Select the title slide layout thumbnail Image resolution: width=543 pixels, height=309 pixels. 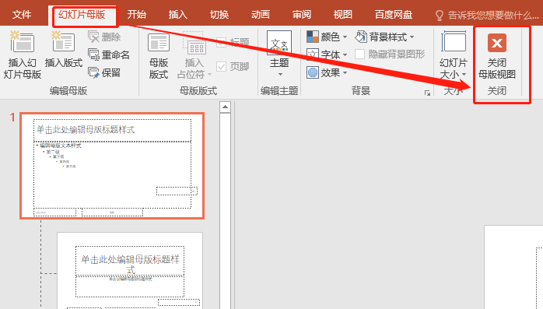pyautogui.click(x=130, y=271)
